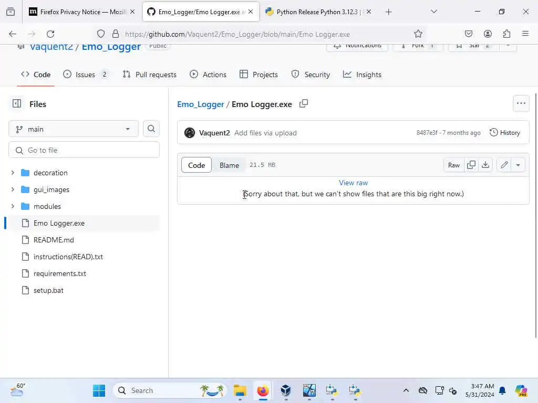The height and width of the screenshot is (403, 538).
Task: Open the Code repository tab
Action: point(36,75)
